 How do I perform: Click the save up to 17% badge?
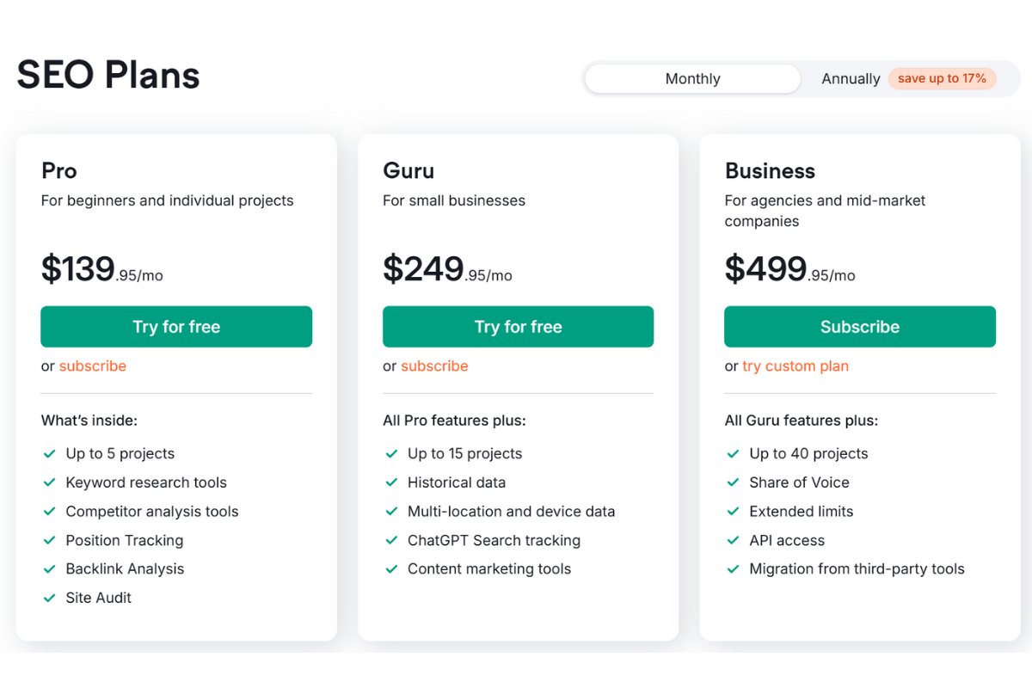point(943,78)
